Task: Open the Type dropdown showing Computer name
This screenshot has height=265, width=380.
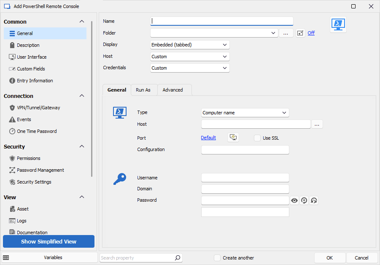Action: click(x=245, y=113)
